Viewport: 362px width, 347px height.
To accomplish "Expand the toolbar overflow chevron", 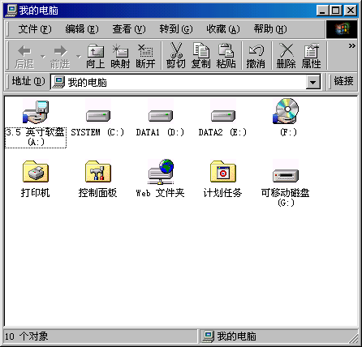I will coord(351,45).
